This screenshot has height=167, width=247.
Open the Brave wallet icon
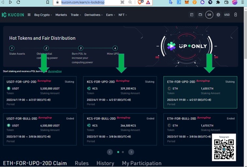[x=226, y=2]
